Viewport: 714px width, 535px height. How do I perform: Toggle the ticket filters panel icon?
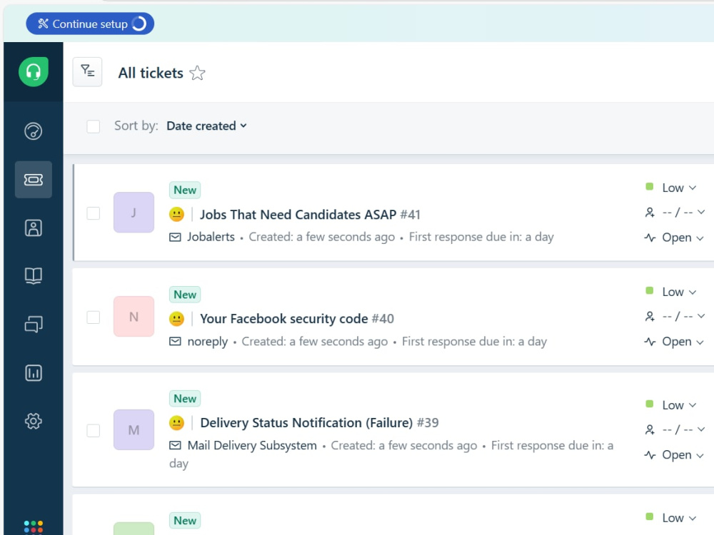[87, 71]
